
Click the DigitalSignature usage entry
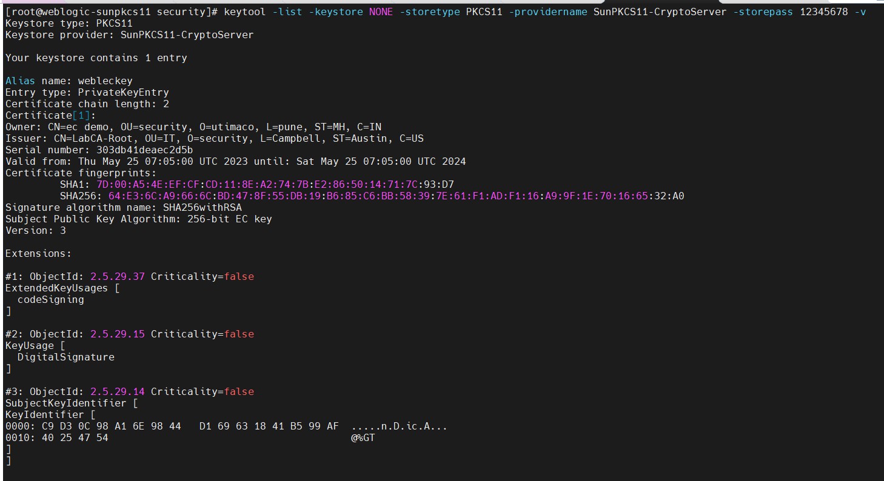[x=65, y=357]
